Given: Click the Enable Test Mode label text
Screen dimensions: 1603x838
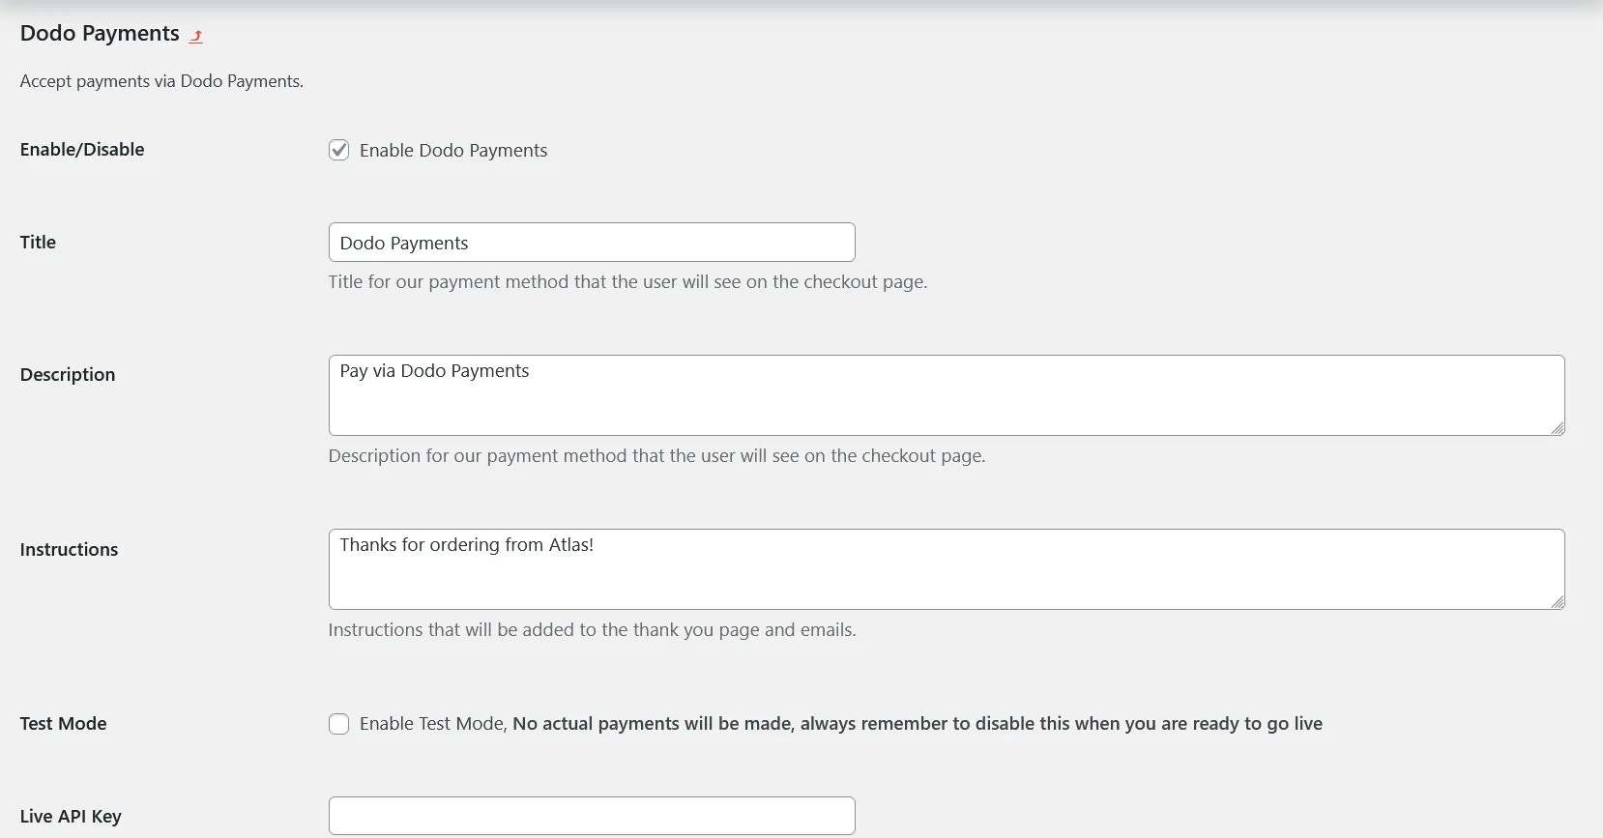Looking at the screenshot, I should 841,724.
